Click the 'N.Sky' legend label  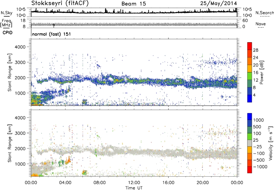click(7, 13)
